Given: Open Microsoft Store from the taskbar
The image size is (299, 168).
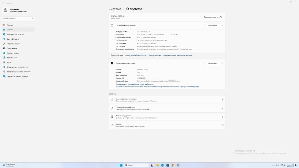Looking at the screenshot, I should pyautogui.click(x=168, y=165).
